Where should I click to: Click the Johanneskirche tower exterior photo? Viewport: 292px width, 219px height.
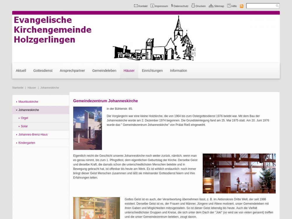[88, 128]
